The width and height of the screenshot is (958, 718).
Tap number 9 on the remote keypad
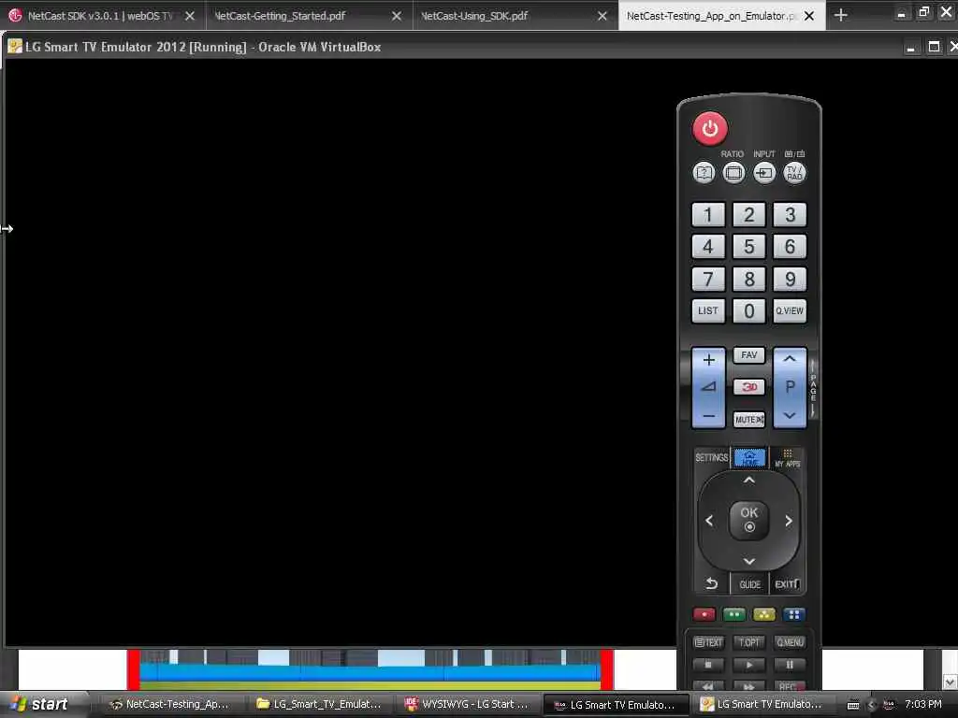[x=790, y=279]
